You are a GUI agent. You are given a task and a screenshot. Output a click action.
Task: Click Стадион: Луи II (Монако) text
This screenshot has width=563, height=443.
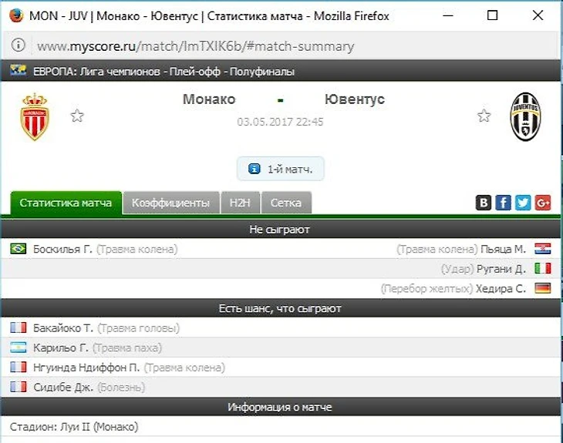click(x=74, y=427)
